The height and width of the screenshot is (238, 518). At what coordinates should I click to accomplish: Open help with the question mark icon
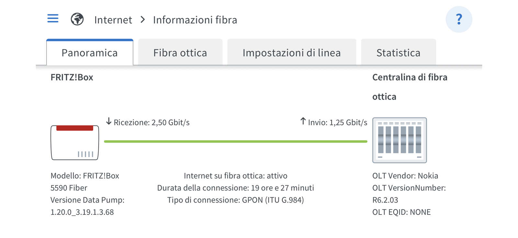tap(459, 19)
